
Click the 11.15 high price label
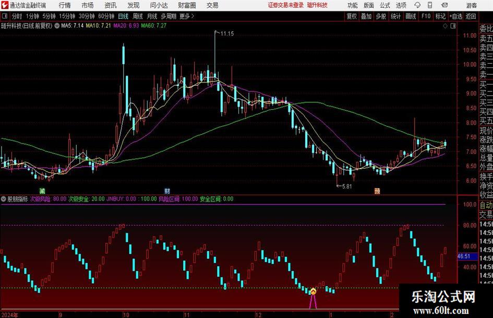tap(227, 34)
